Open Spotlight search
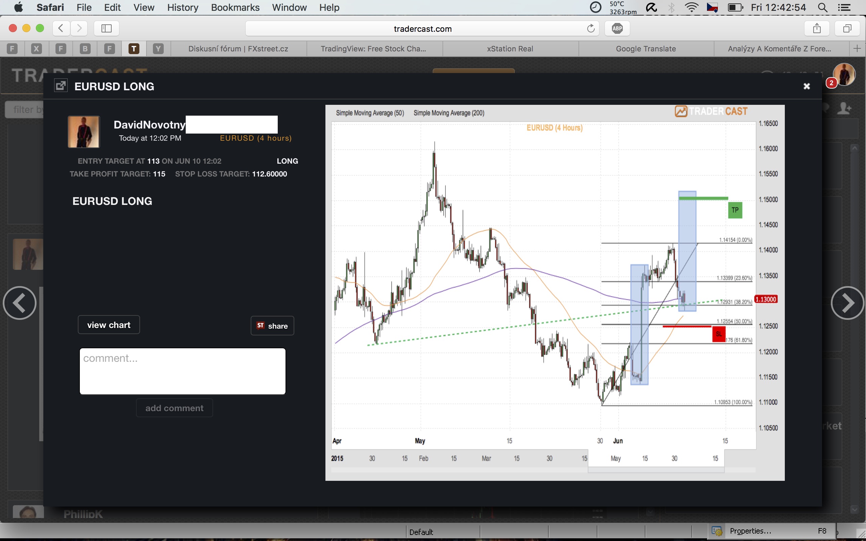 [823, 7]
